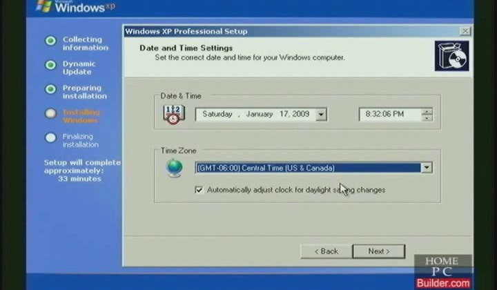The height and width of the screenshot is (290, 497).
Task: Click the Dynamic Update step bullet
Action: click(50, 65)
